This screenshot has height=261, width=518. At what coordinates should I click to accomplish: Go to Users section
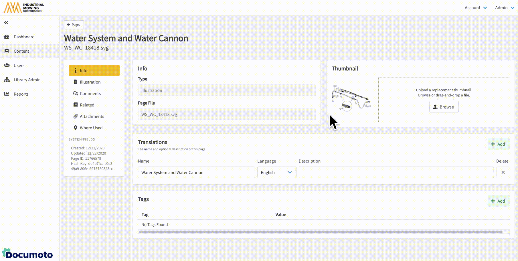[19, 66]
